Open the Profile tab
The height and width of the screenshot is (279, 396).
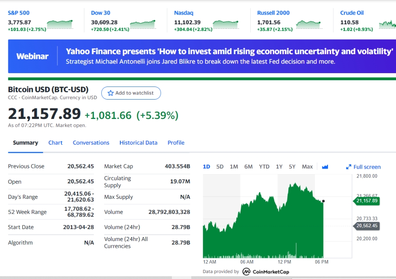tap(176, 143)
